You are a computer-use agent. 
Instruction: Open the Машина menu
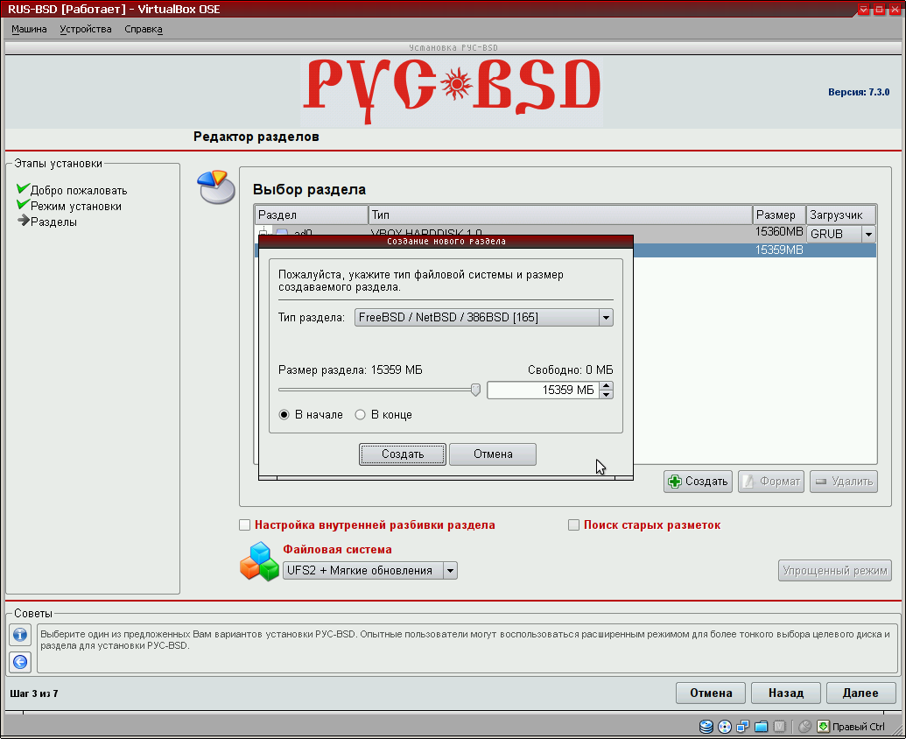coord(29,29)
